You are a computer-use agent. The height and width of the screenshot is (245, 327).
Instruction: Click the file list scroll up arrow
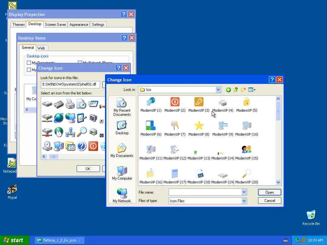[x=278, y=99]
